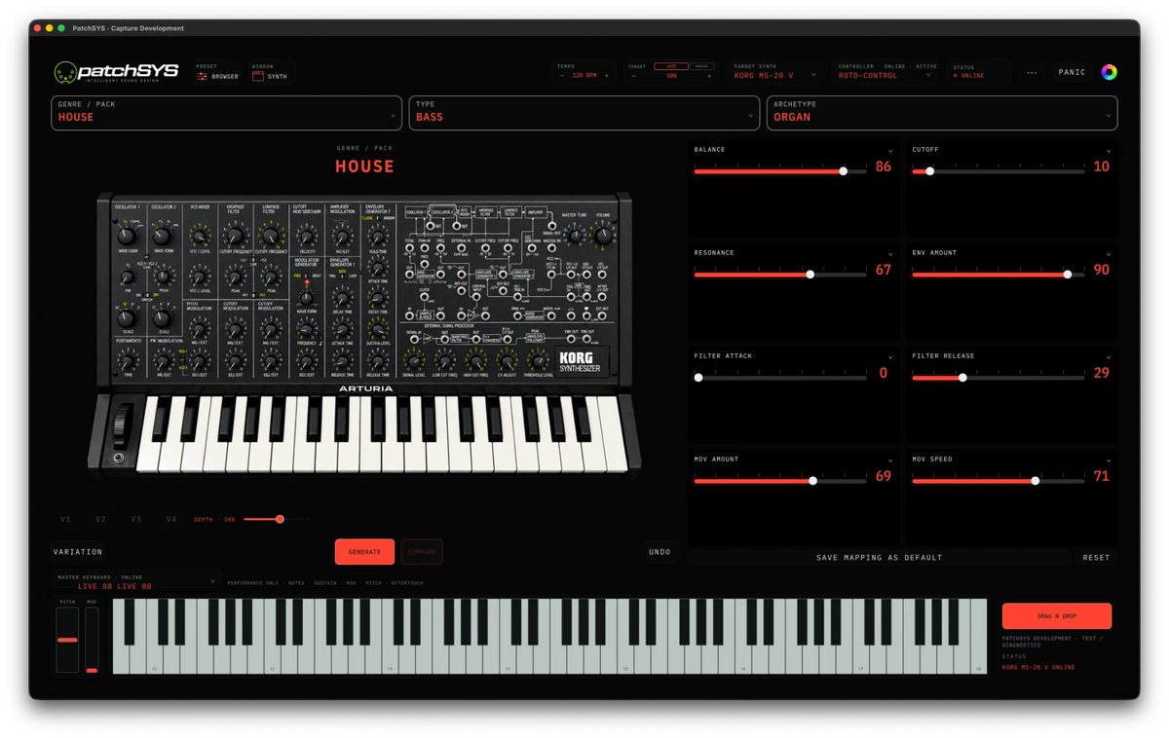Click the Signal Out patch jack
The image size is (1169, 738).
(552, 226)
